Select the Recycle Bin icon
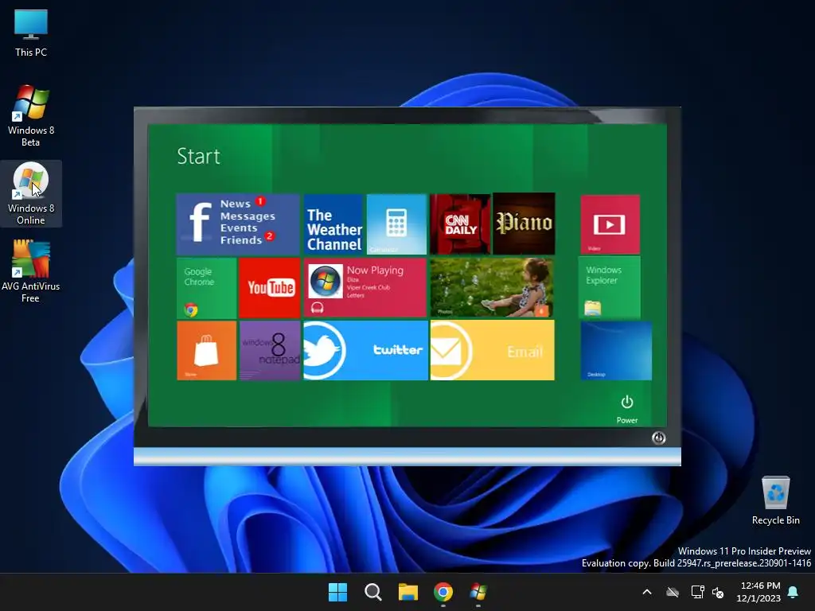The image size is (815, 611). (775, 500)
